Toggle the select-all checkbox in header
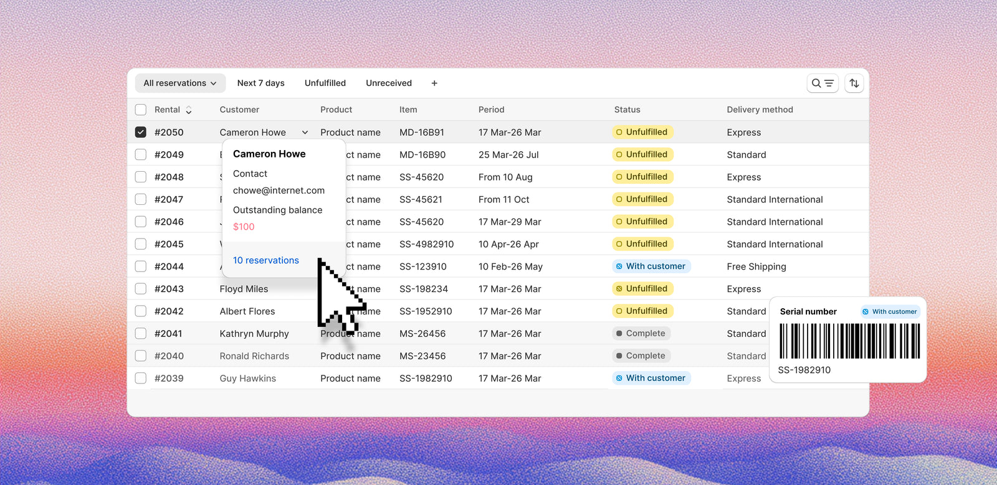 (141, 110)
